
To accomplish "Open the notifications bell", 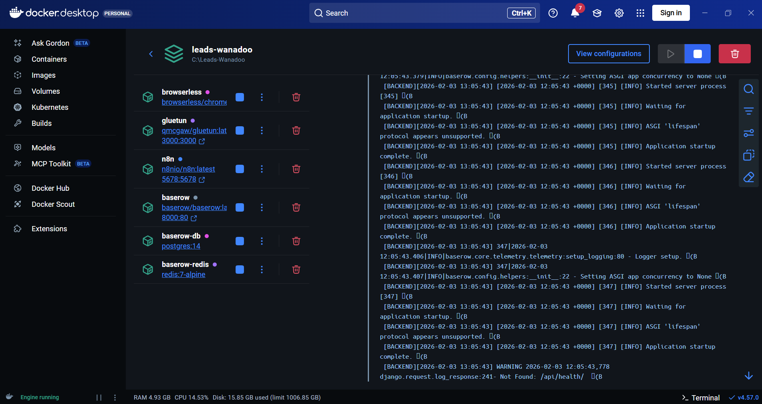I will (x=575, y=13).
